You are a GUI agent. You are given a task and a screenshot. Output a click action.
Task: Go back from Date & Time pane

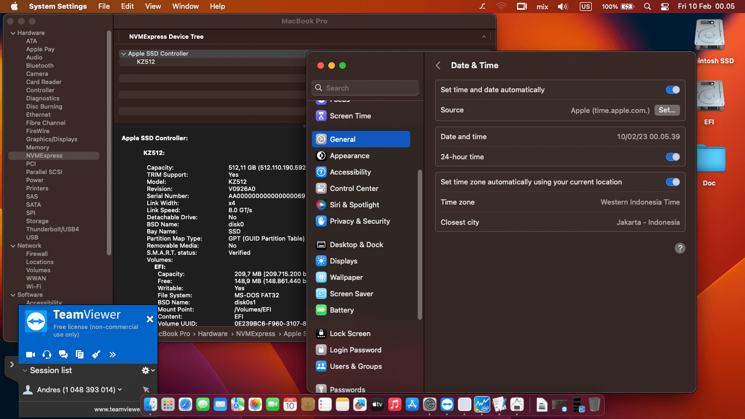click(438, 65)
